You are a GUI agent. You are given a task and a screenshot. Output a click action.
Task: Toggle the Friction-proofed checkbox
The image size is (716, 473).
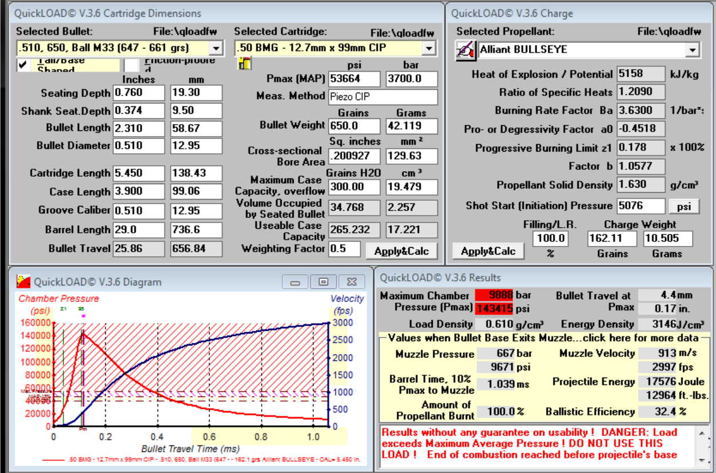132,65
